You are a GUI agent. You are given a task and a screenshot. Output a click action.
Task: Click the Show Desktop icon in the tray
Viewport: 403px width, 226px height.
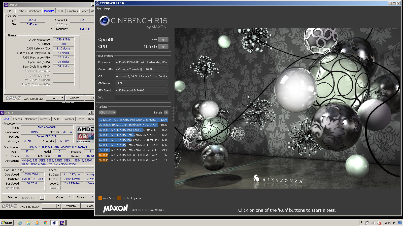(x=400, y=223)
